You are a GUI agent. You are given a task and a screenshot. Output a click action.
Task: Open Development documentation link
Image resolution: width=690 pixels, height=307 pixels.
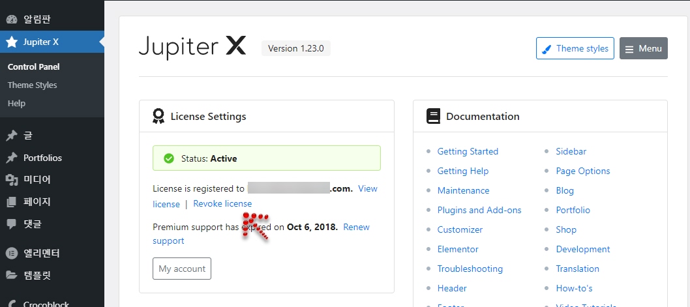pos(583,250)
